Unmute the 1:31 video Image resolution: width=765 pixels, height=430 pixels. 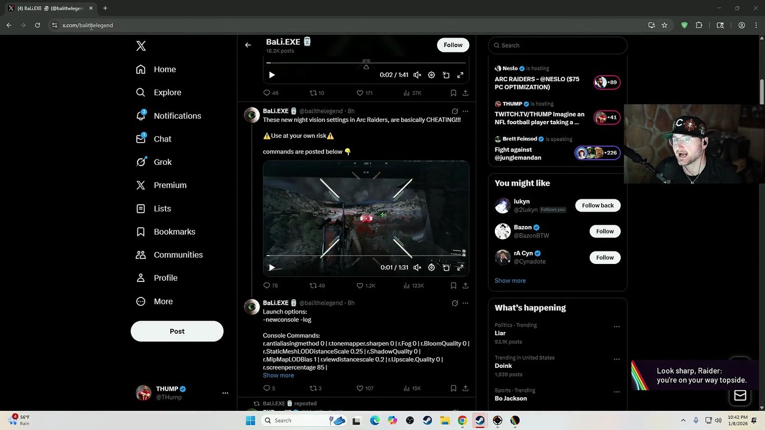point(417,268)
